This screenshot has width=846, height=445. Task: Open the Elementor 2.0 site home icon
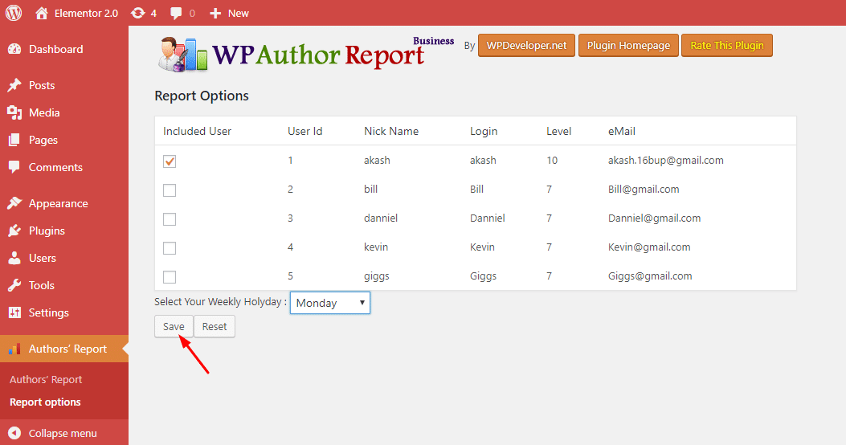[x=42, y=13]
